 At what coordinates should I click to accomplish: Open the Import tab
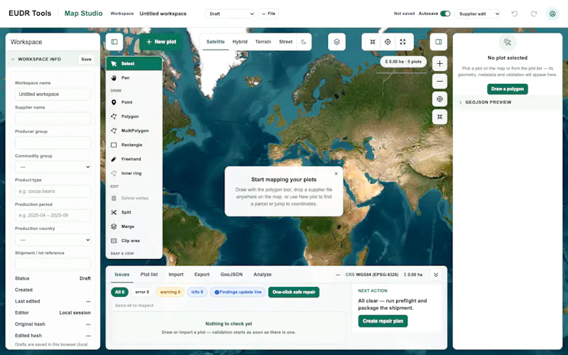[175, 275]
